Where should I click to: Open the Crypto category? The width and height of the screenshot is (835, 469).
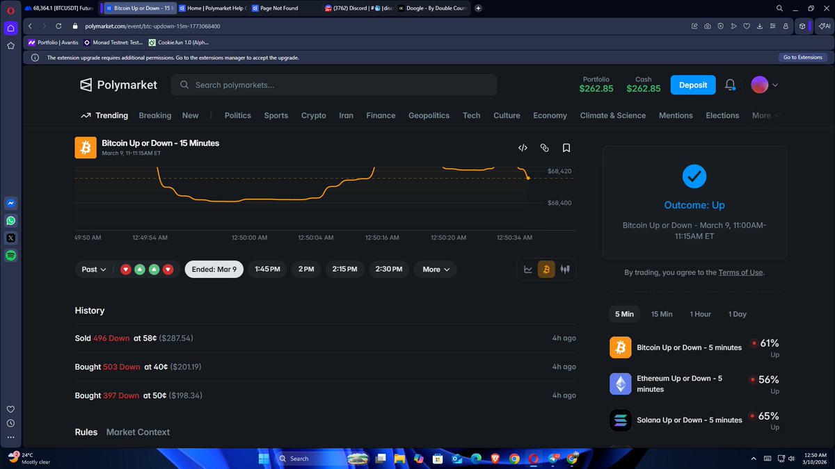tap(314, 115)
